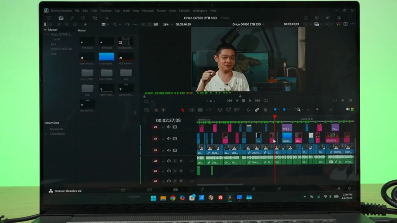Play the timeline forward

[x=250, y=100]
